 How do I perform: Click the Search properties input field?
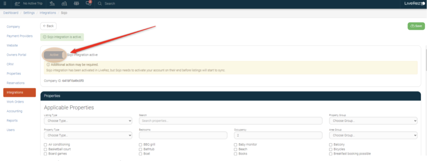tap(230, 121)
